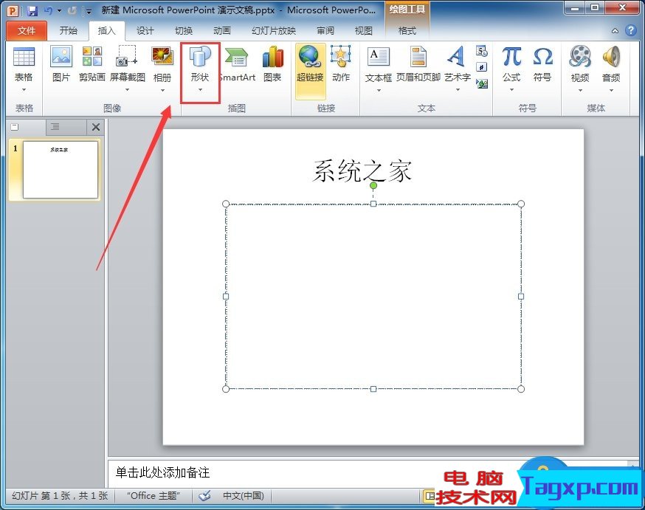Switch to the outline pane tab
This screenshot has width=645, height=510.
pos(66,127)
